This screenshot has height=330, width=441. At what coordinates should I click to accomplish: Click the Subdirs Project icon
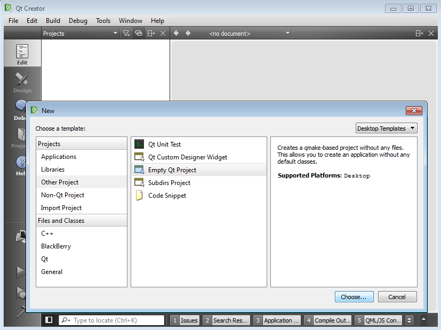coord(139,182)
